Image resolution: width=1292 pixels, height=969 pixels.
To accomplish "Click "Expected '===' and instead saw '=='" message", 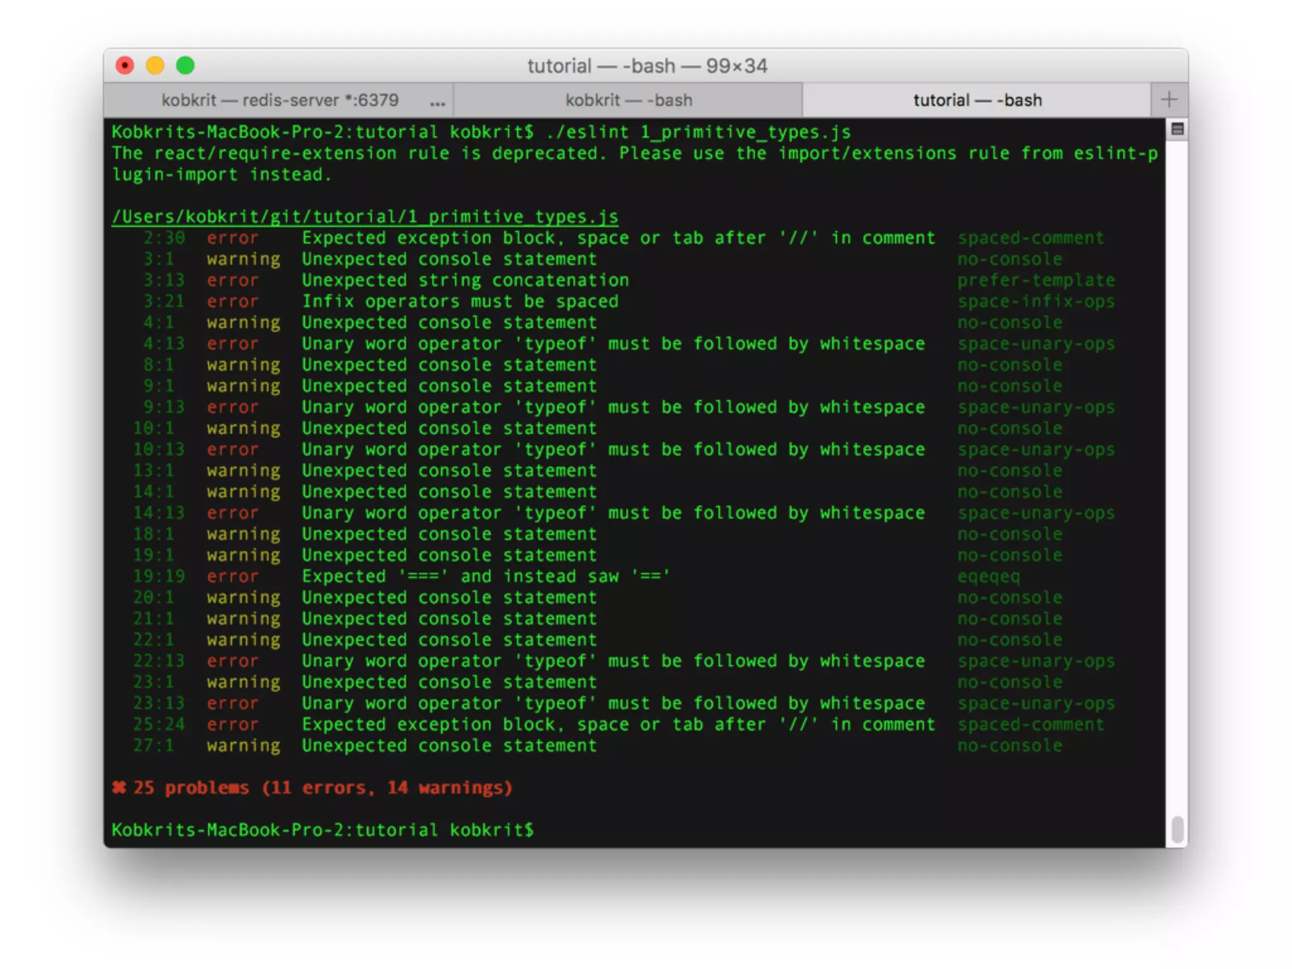I will pos(486,577).
